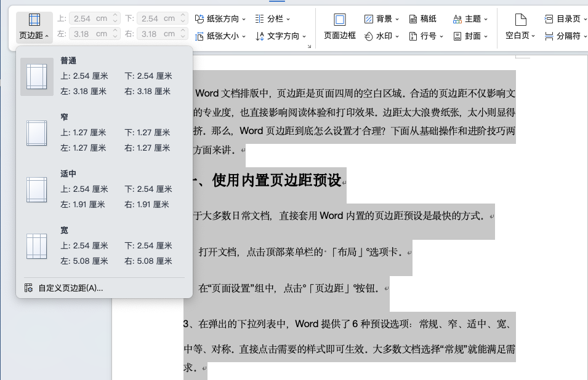Expand the 封面 dropdown arrow

[x=486, y=37]
